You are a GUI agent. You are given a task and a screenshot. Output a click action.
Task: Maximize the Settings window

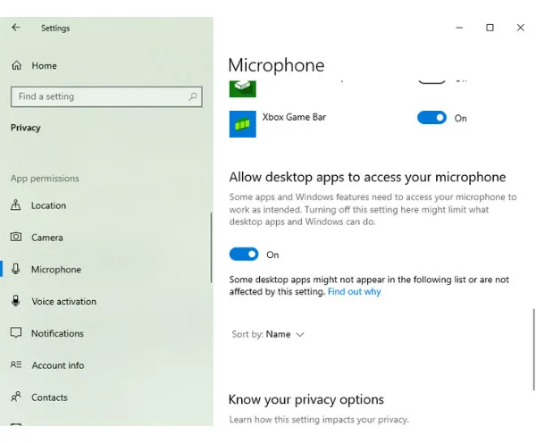[490, 28]
